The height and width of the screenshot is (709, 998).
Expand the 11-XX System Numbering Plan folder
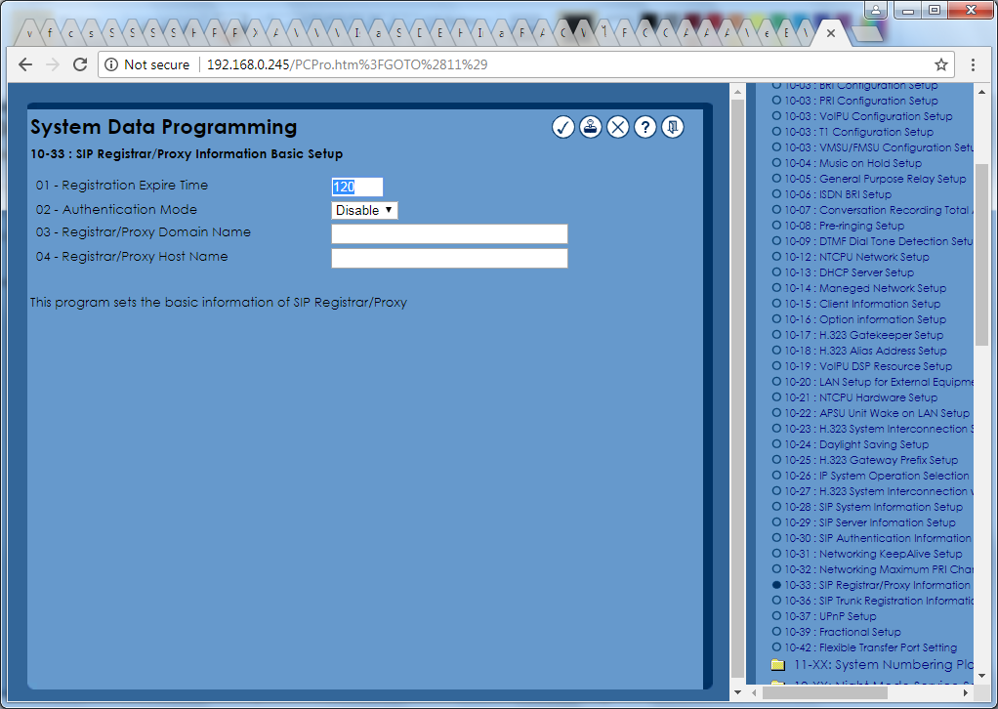pos(778,664)
